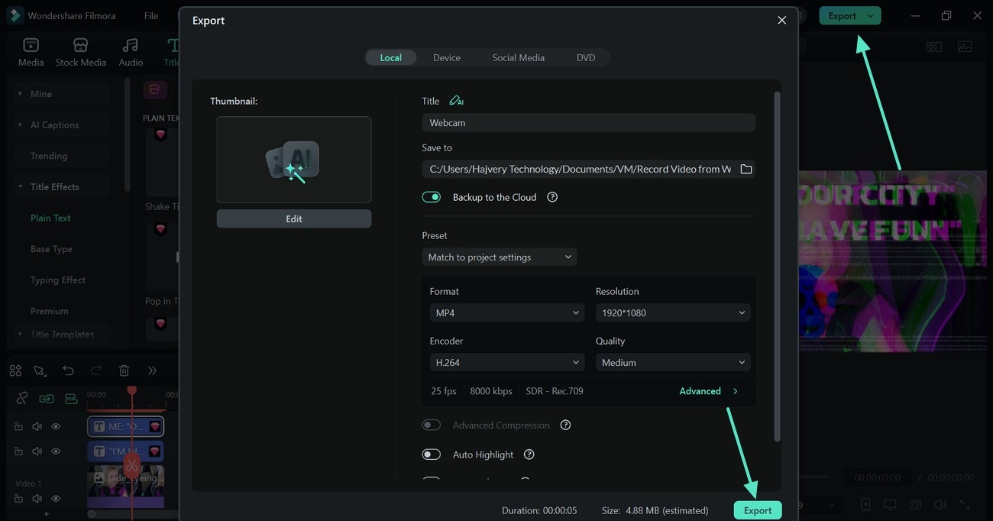Screen dimensions: 993x521
Task: Switch to the Social Media export tab
Action: click(x=518, y=57)
